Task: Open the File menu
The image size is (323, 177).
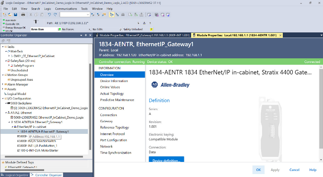Action: tap(6, 9)
